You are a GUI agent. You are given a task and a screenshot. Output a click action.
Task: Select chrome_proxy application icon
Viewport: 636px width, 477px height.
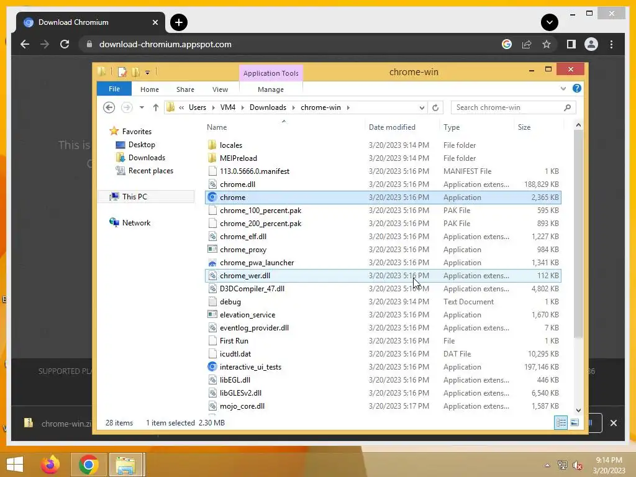click(x=212, y=250)
